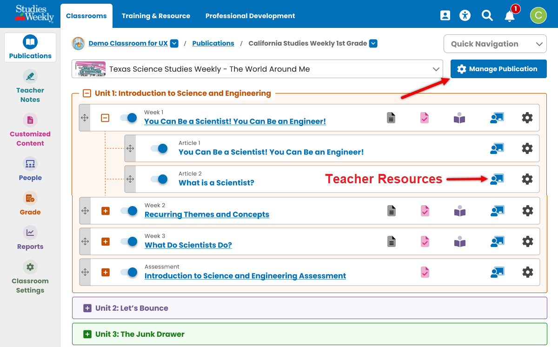Open Reports in the sidebar
Screen dimensions: 558x347
(x=30, y=238)
